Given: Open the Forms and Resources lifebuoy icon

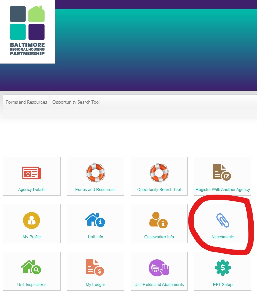Looking at the screenshot, I should pyautogui.click(x=96, y=173).
